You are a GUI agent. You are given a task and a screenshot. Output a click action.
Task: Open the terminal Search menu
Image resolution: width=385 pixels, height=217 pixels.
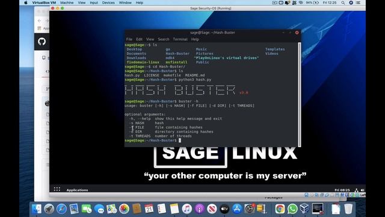164,39
